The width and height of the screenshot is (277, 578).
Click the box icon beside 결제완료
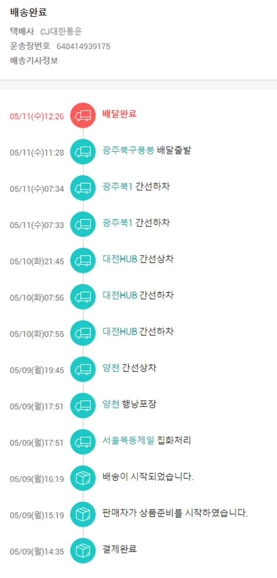pos(83,551)
